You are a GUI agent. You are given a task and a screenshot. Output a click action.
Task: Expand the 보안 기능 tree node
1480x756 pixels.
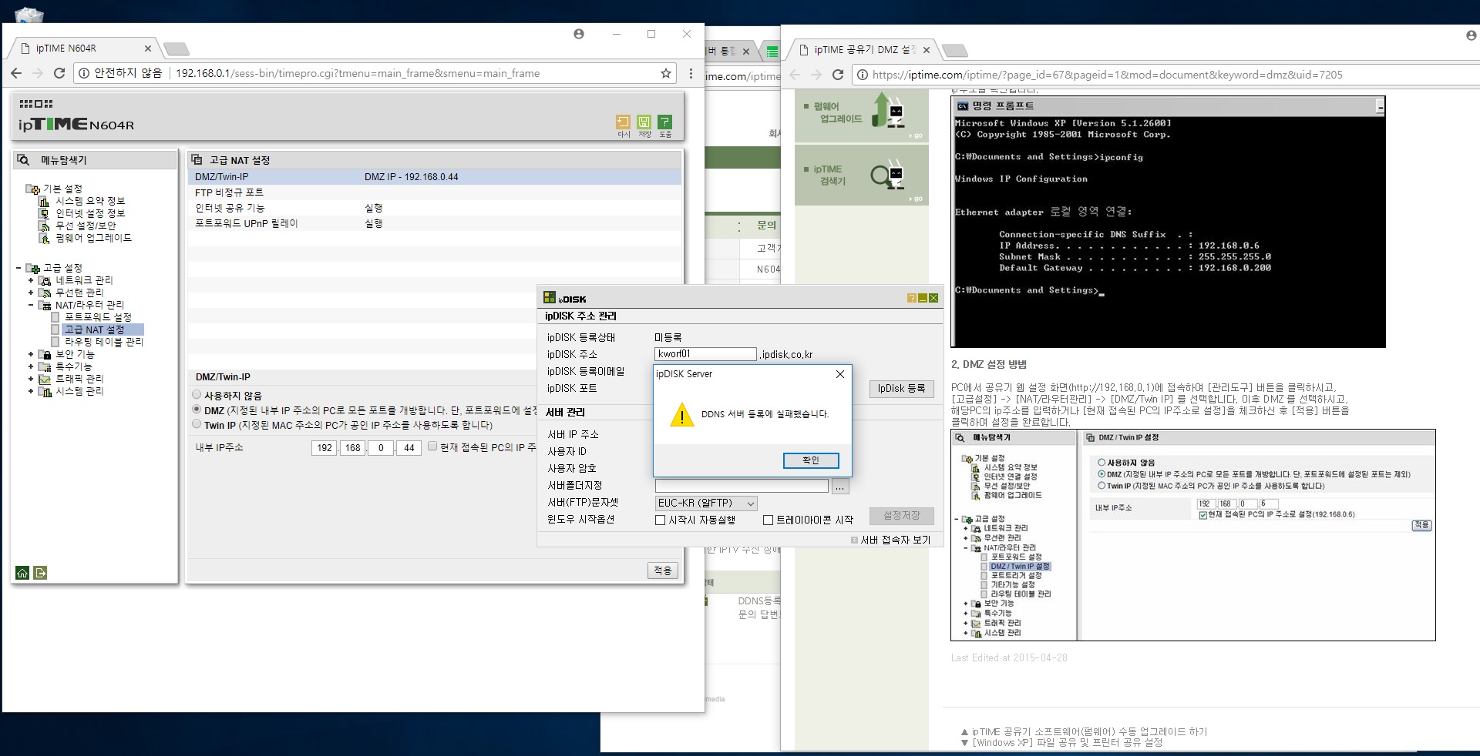(x=31, y=354)
